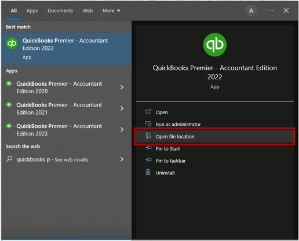Click QuickBooks icon in best match row
Viewport: 299px width, 241px height.
coord(12,43)
